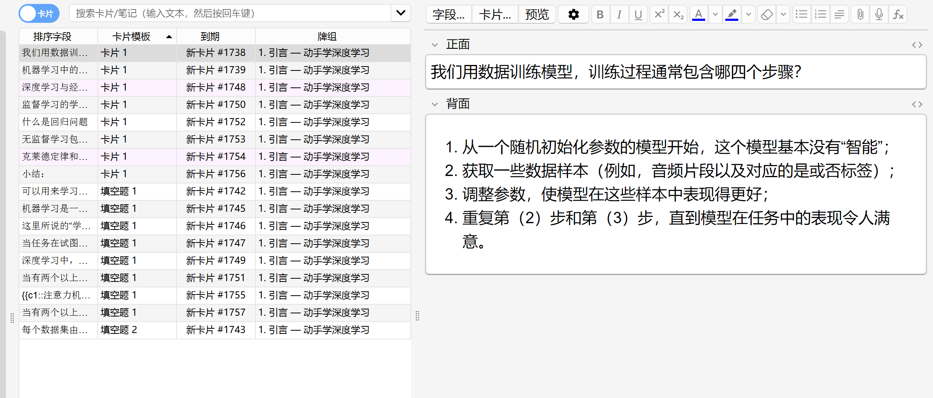Record audio with microphone icon

(879, 15)
